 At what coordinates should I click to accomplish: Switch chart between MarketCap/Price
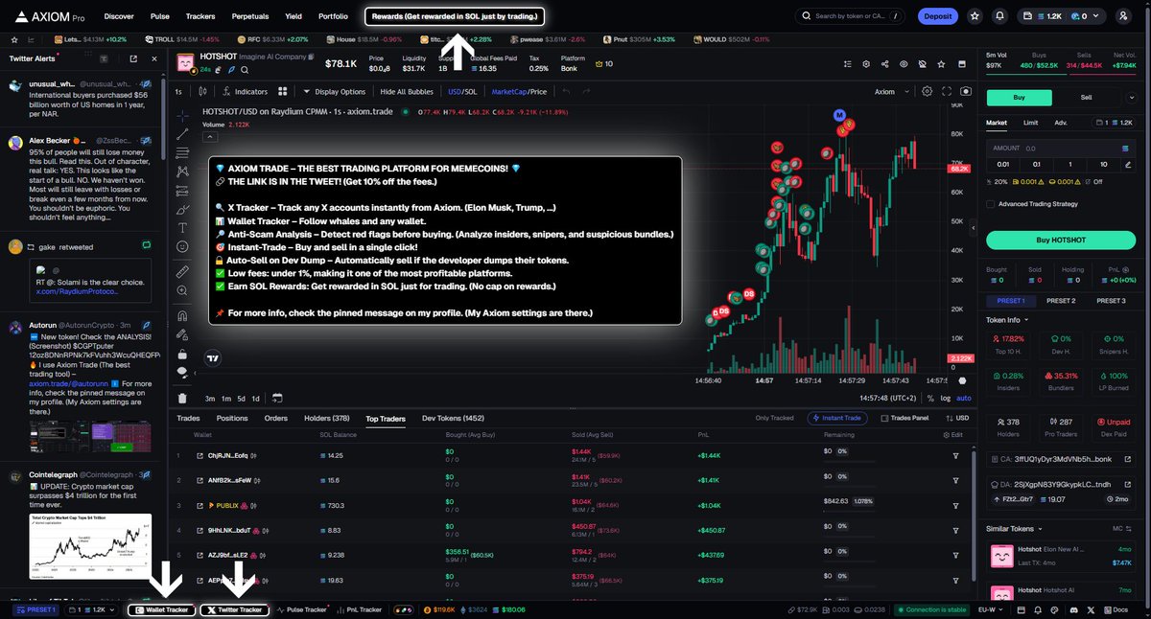[519, 92]
